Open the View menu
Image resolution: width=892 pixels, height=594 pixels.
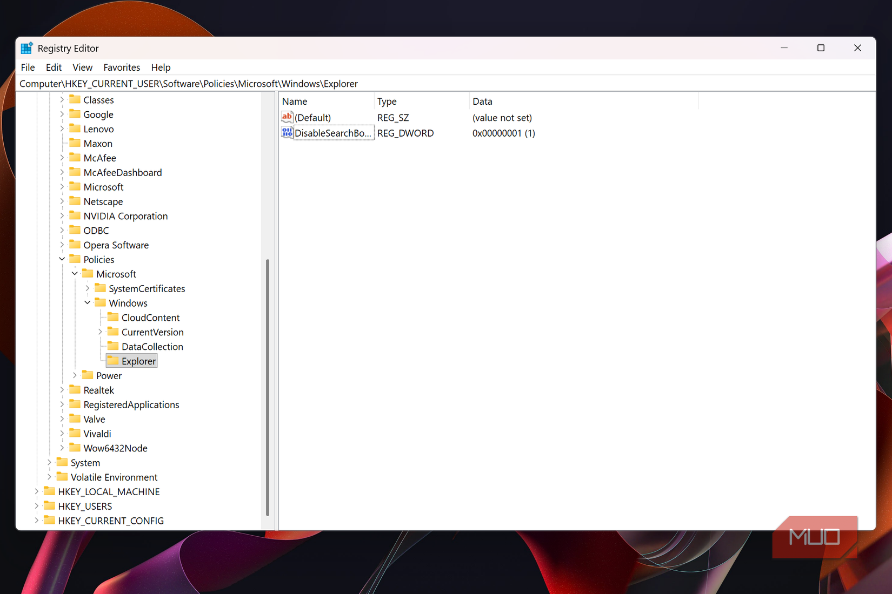click(83, 67)
